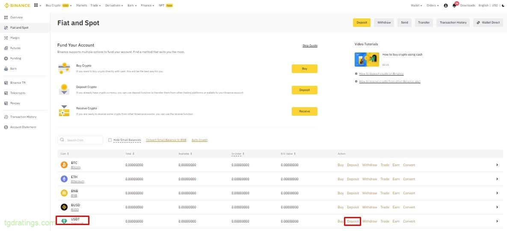Click the Skip Guide link
Viewport: 507px width, 231px height.
(310, 46)
